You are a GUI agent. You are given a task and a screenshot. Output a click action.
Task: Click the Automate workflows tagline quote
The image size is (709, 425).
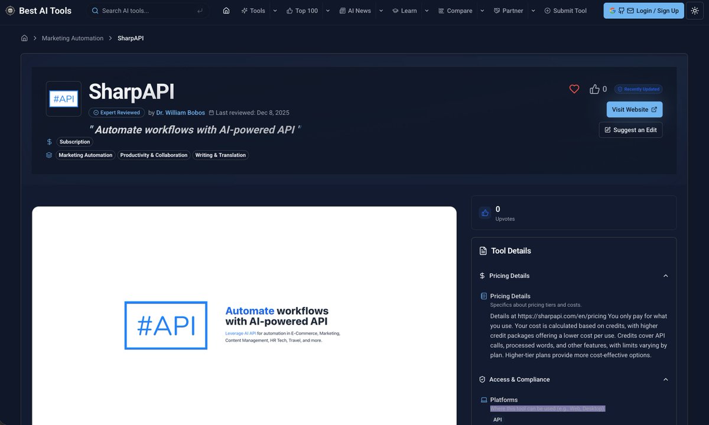click(195, 130)
